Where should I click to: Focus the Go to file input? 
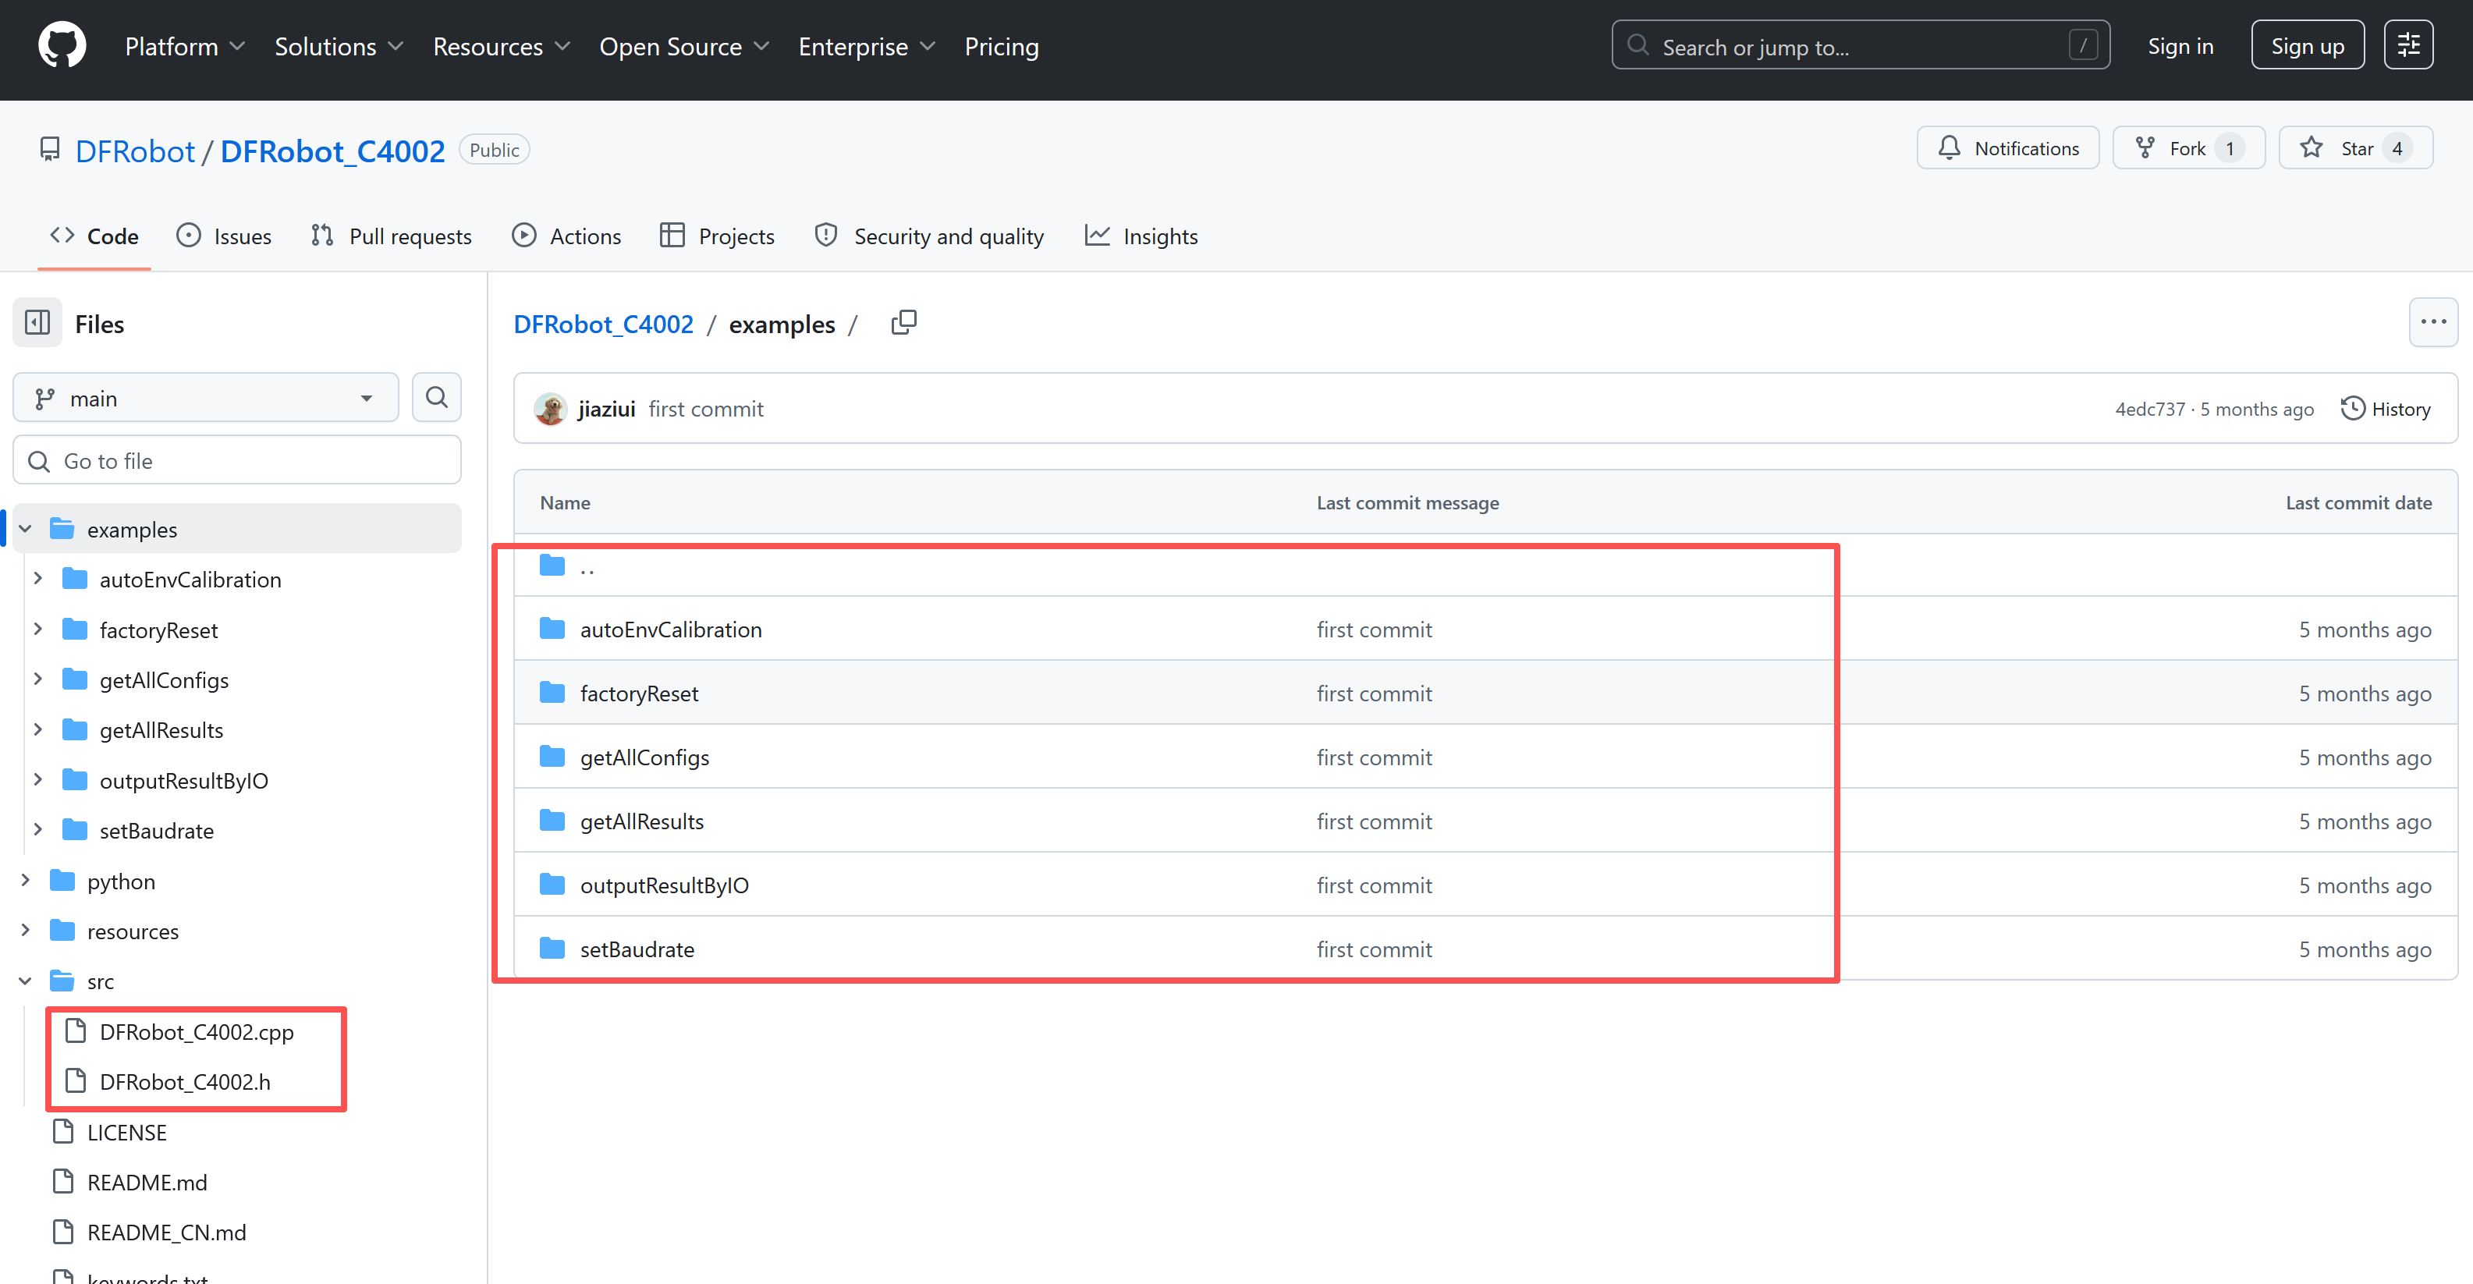tap(237, 460)
